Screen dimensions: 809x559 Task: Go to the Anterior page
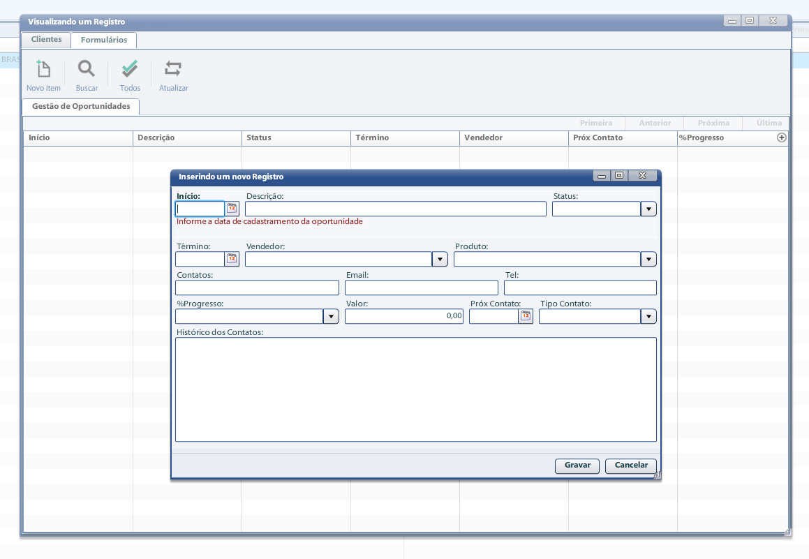pos(655,123)
